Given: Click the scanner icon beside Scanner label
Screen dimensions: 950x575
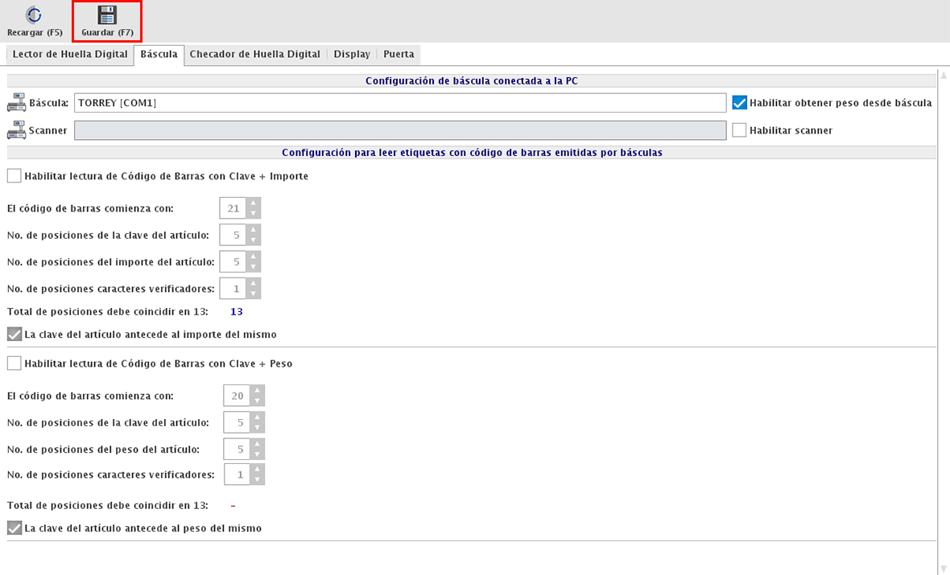Looking at the screenshot, I should tap(16, 130).
